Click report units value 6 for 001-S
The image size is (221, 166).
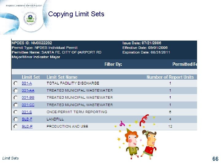(x=170, y=112)
